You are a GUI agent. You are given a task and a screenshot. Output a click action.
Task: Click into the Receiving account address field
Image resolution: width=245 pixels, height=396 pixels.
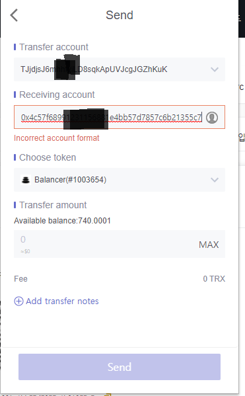click(x=120, y=117)
